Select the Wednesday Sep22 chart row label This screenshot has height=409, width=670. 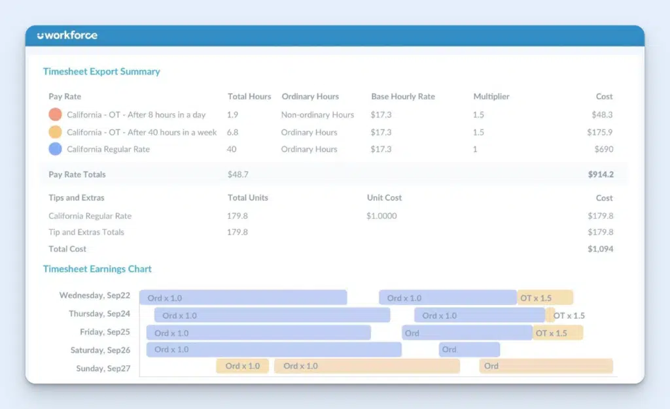[94, 295]
